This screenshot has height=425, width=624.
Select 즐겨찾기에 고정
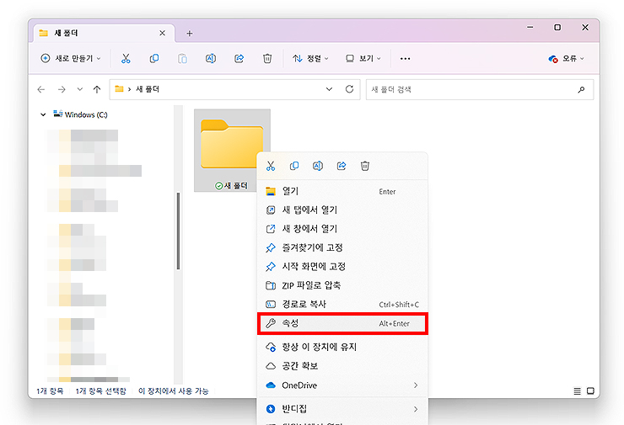[x=342, y=248]
